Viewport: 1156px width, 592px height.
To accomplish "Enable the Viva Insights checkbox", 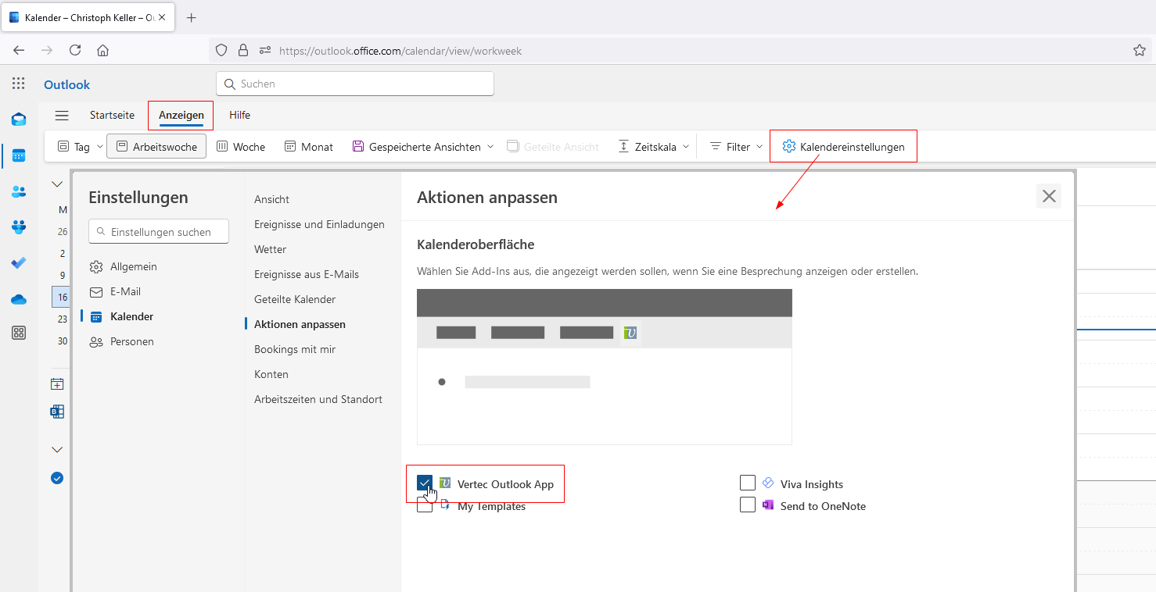I will pyautogui.click(x=748, y=483).
